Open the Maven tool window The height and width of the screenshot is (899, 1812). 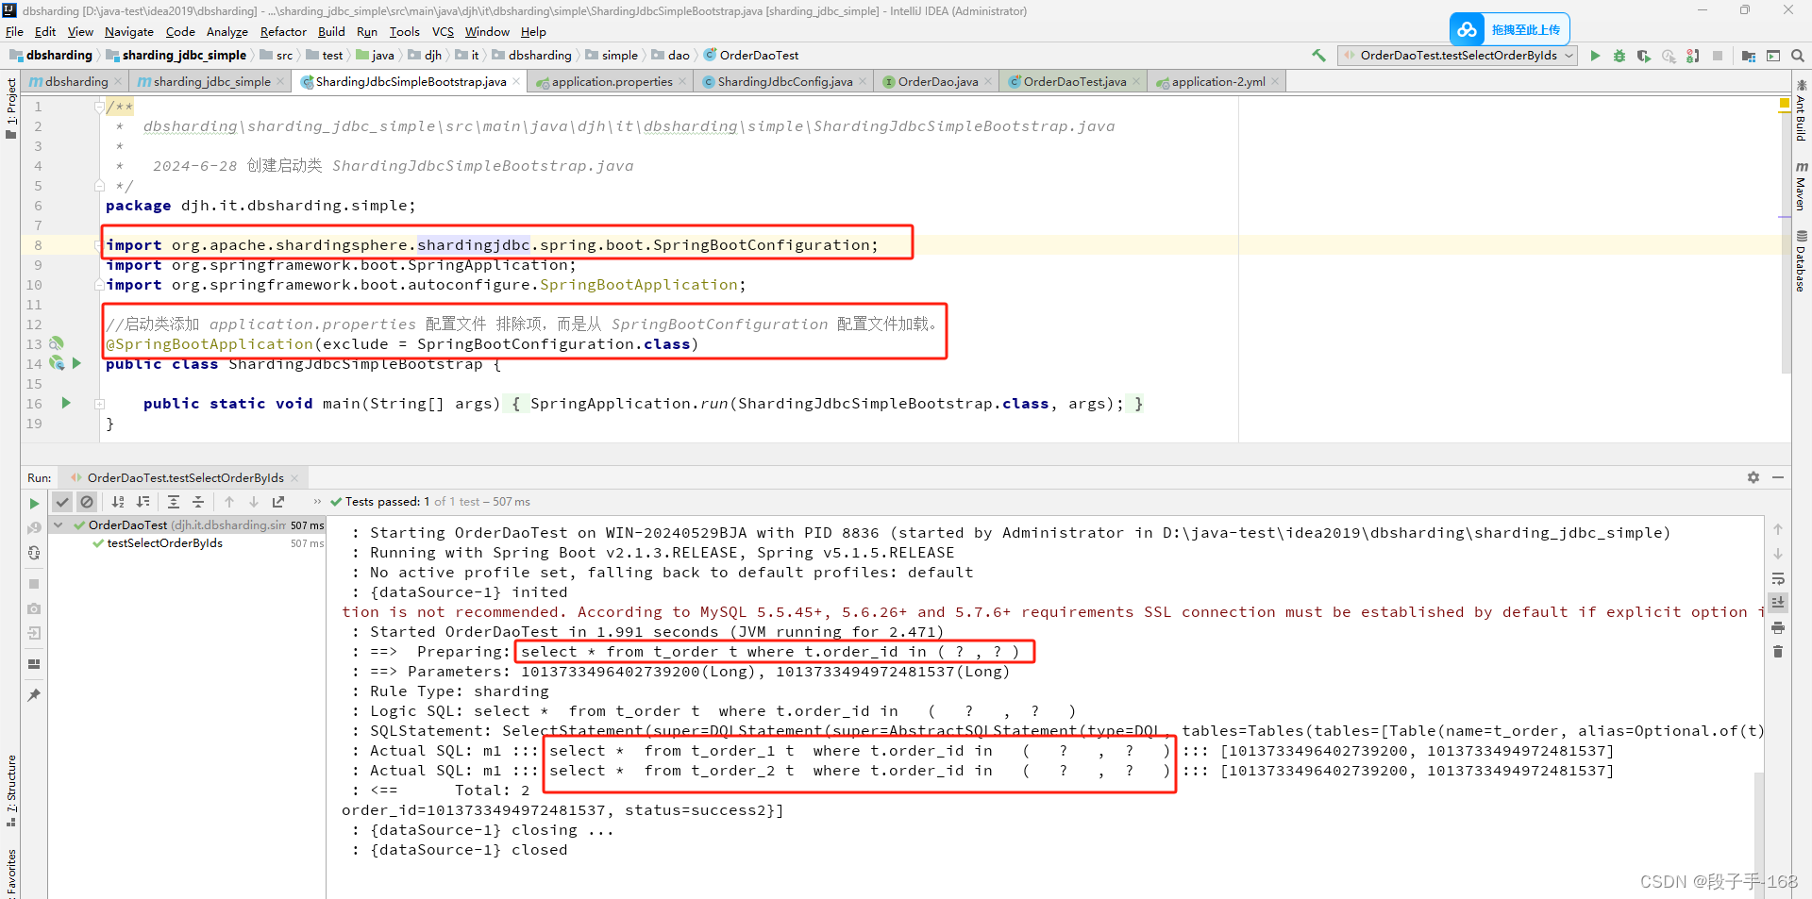(1801, 186)
